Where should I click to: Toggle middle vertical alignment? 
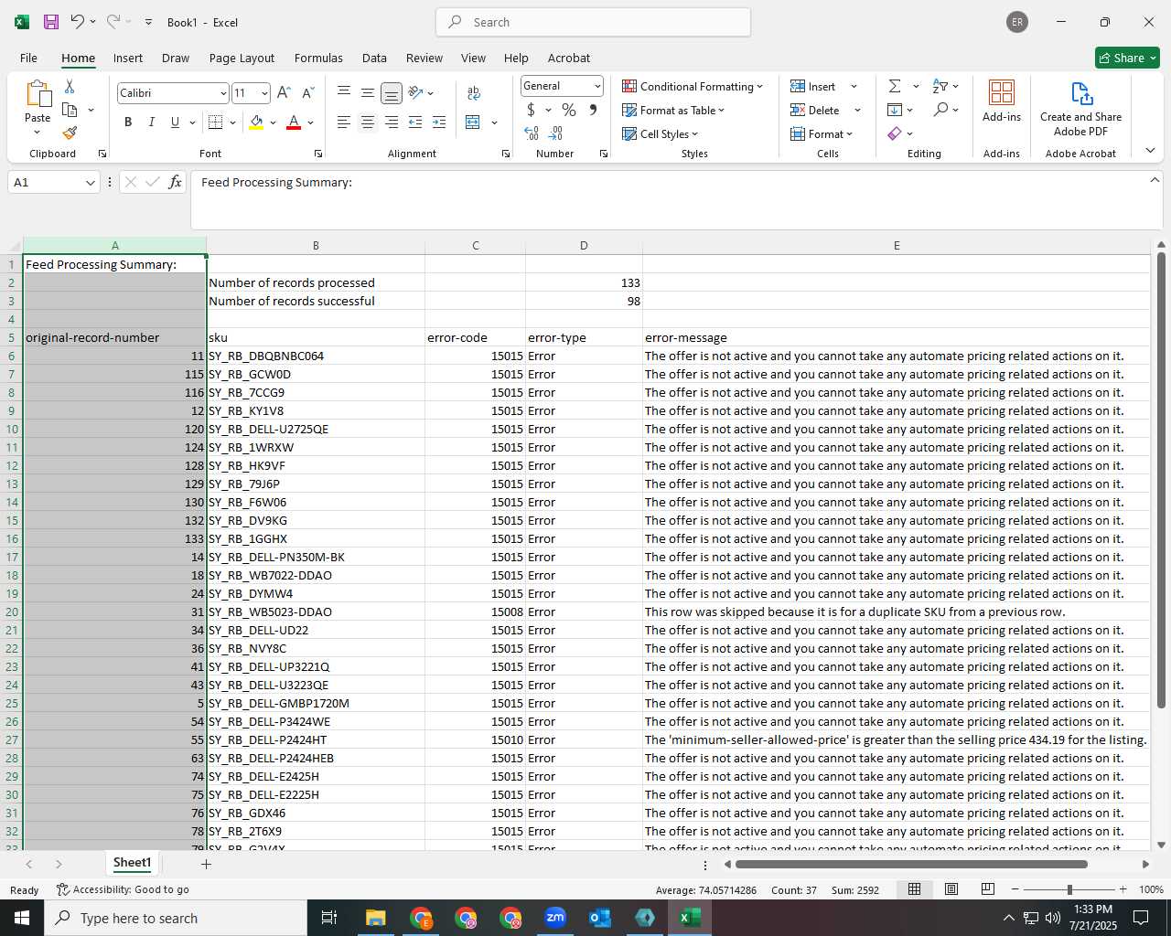point(368,92)
